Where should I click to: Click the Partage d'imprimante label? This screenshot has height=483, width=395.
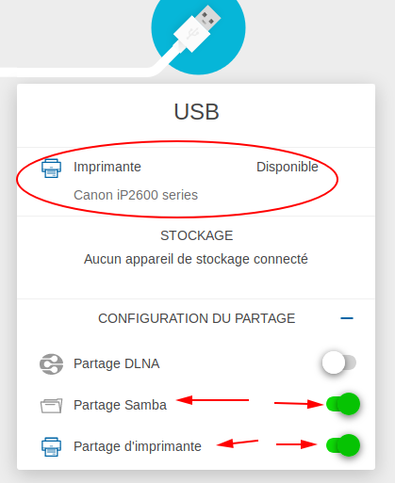click(138, 446)
